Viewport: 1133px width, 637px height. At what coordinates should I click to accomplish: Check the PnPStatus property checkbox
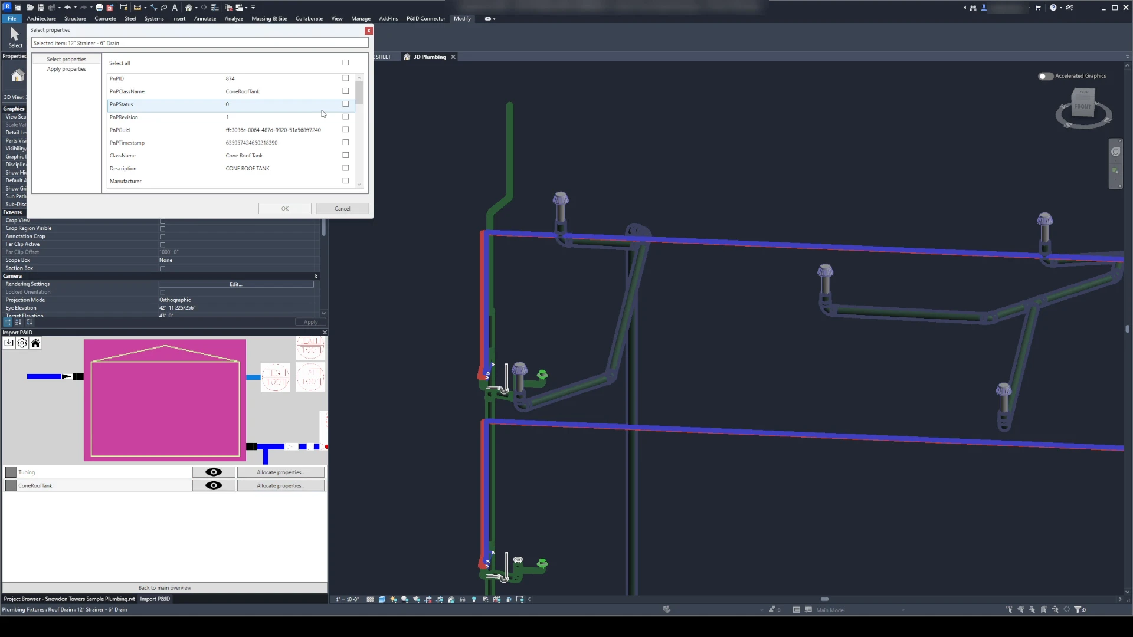pos(346,104)
